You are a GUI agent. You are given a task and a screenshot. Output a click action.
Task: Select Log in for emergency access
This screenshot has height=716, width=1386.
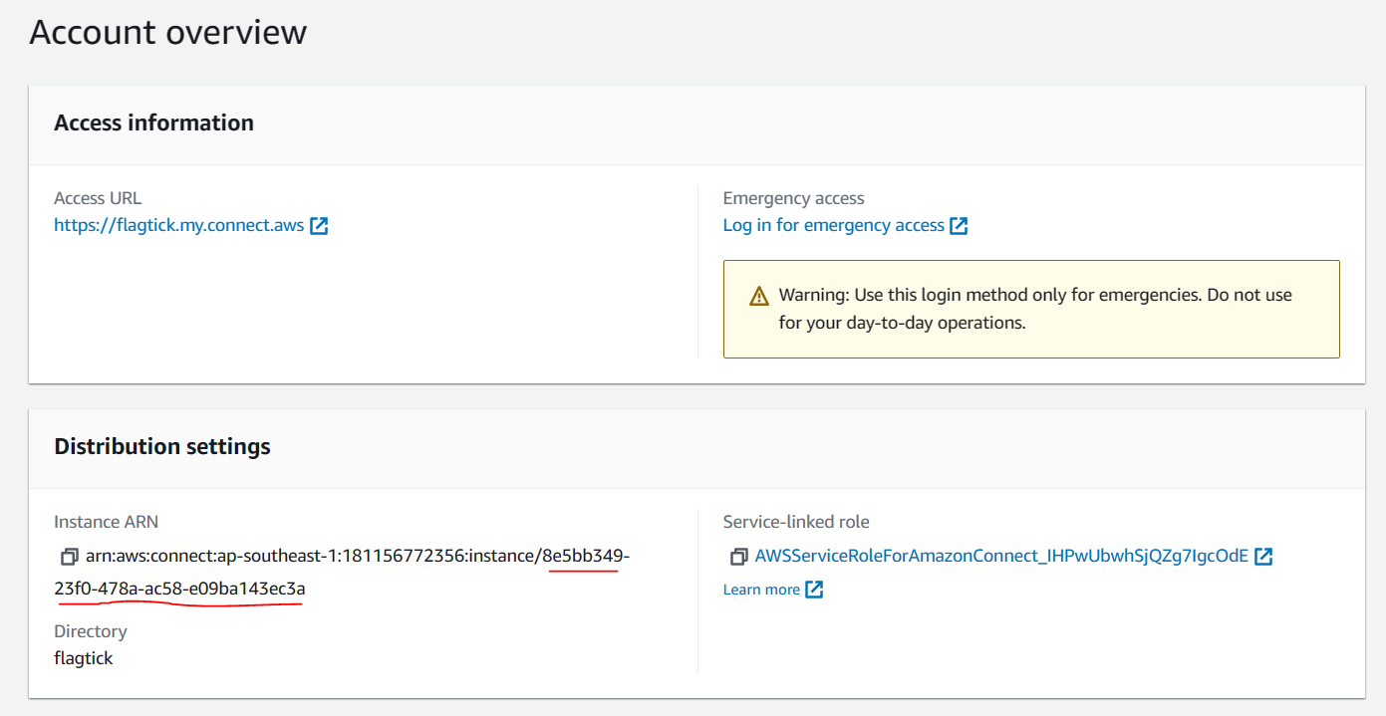(x=833, y=226)
